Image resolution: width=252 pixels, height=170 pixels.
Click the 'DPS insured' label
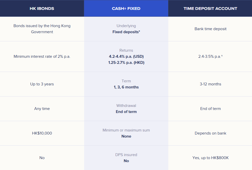(126, 155)
